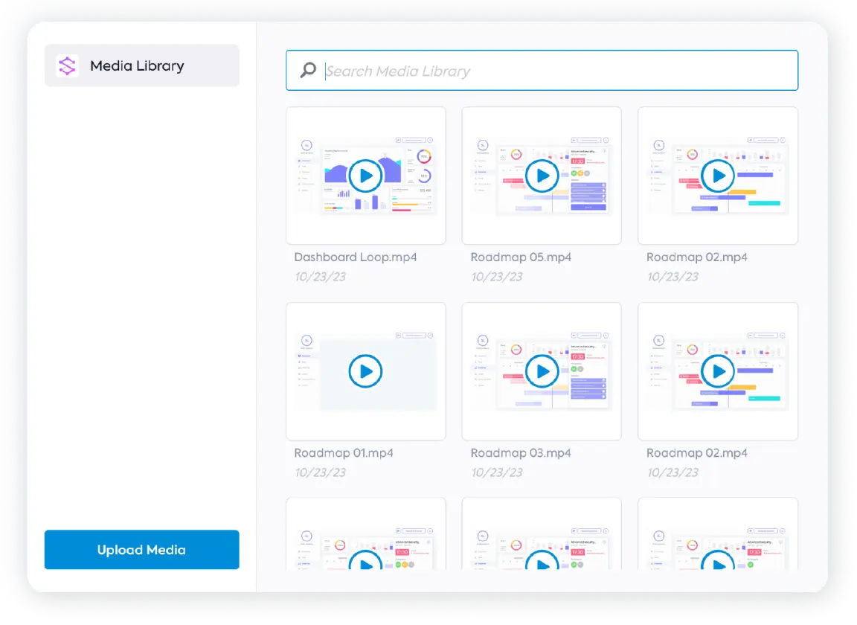857x625 pixels.
Task: Click the Media Library logo icon
Action: tap(68, 66)
